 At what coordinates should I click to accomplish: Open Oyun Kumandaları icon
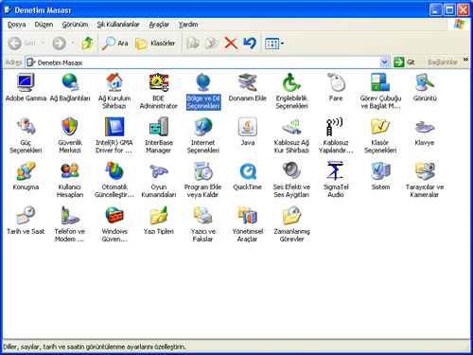[159, 180]
